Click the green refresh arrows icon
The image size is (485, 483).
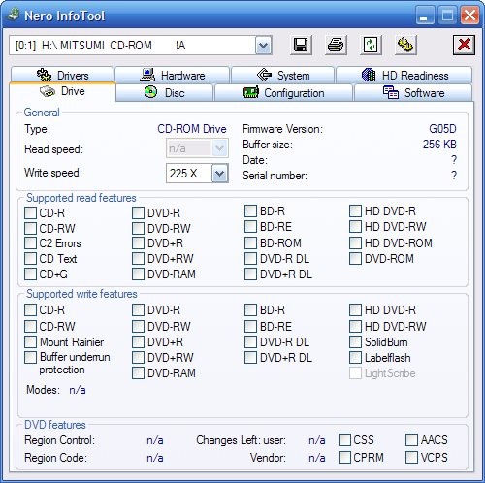(371, 45)
